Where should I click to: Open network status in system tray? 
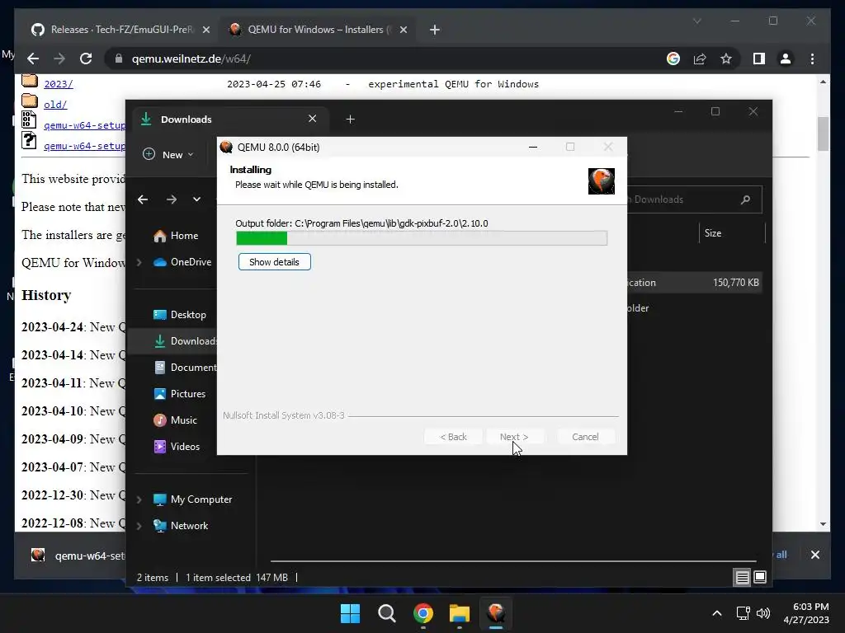[744, 613]
